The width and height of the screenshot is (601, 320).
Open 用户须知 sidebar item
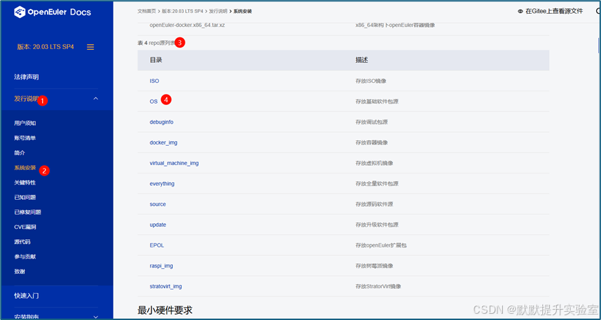point(25,123)
